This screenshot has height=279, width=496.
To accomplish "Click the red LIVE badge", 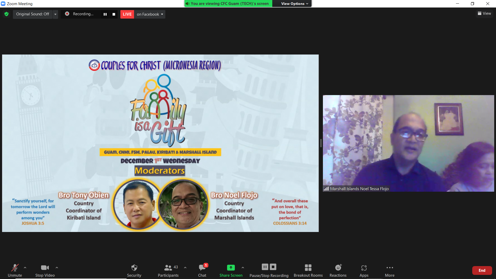I will point(127,14).
